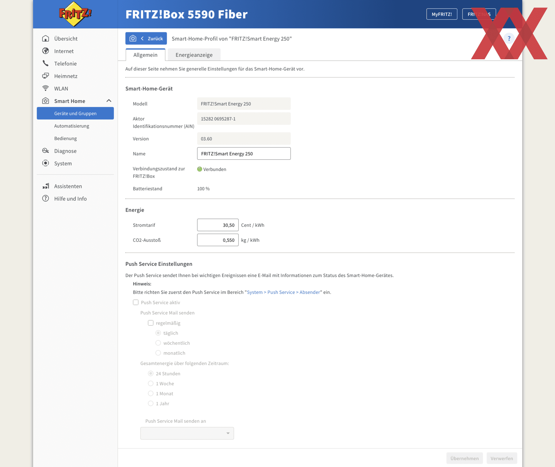Select the täglich radio button
This screenshot has height=467, width=555.
point(158,333)
